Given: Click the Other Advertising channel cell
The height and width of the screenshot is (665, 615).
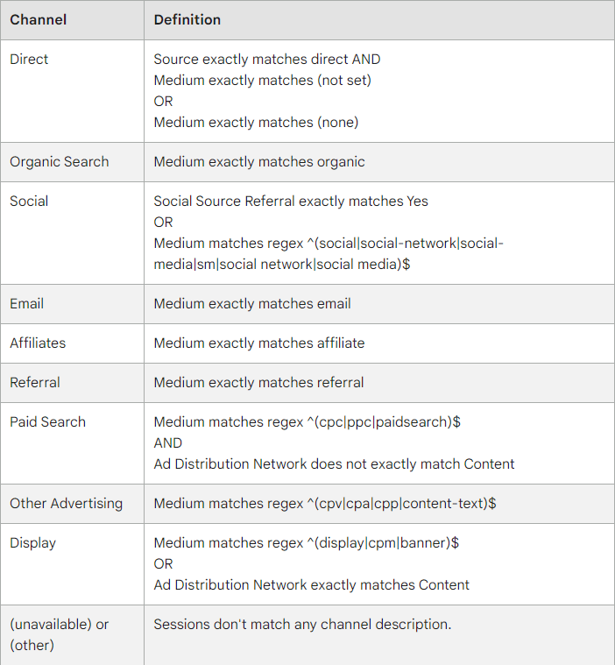Looking at the screenshot, I should (66, 504).
